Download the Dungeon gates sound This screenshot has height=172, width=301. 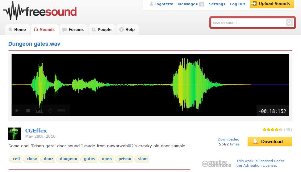pyautogui.click(x=270, y=141)
